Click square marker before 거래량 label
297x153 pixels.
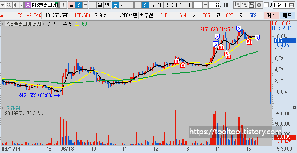click(x=3, y=108)
